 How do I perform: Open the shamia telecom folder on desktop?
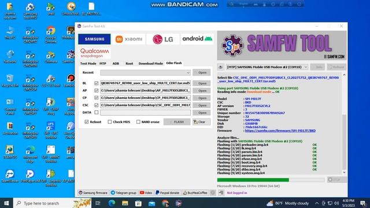point(10,11)
